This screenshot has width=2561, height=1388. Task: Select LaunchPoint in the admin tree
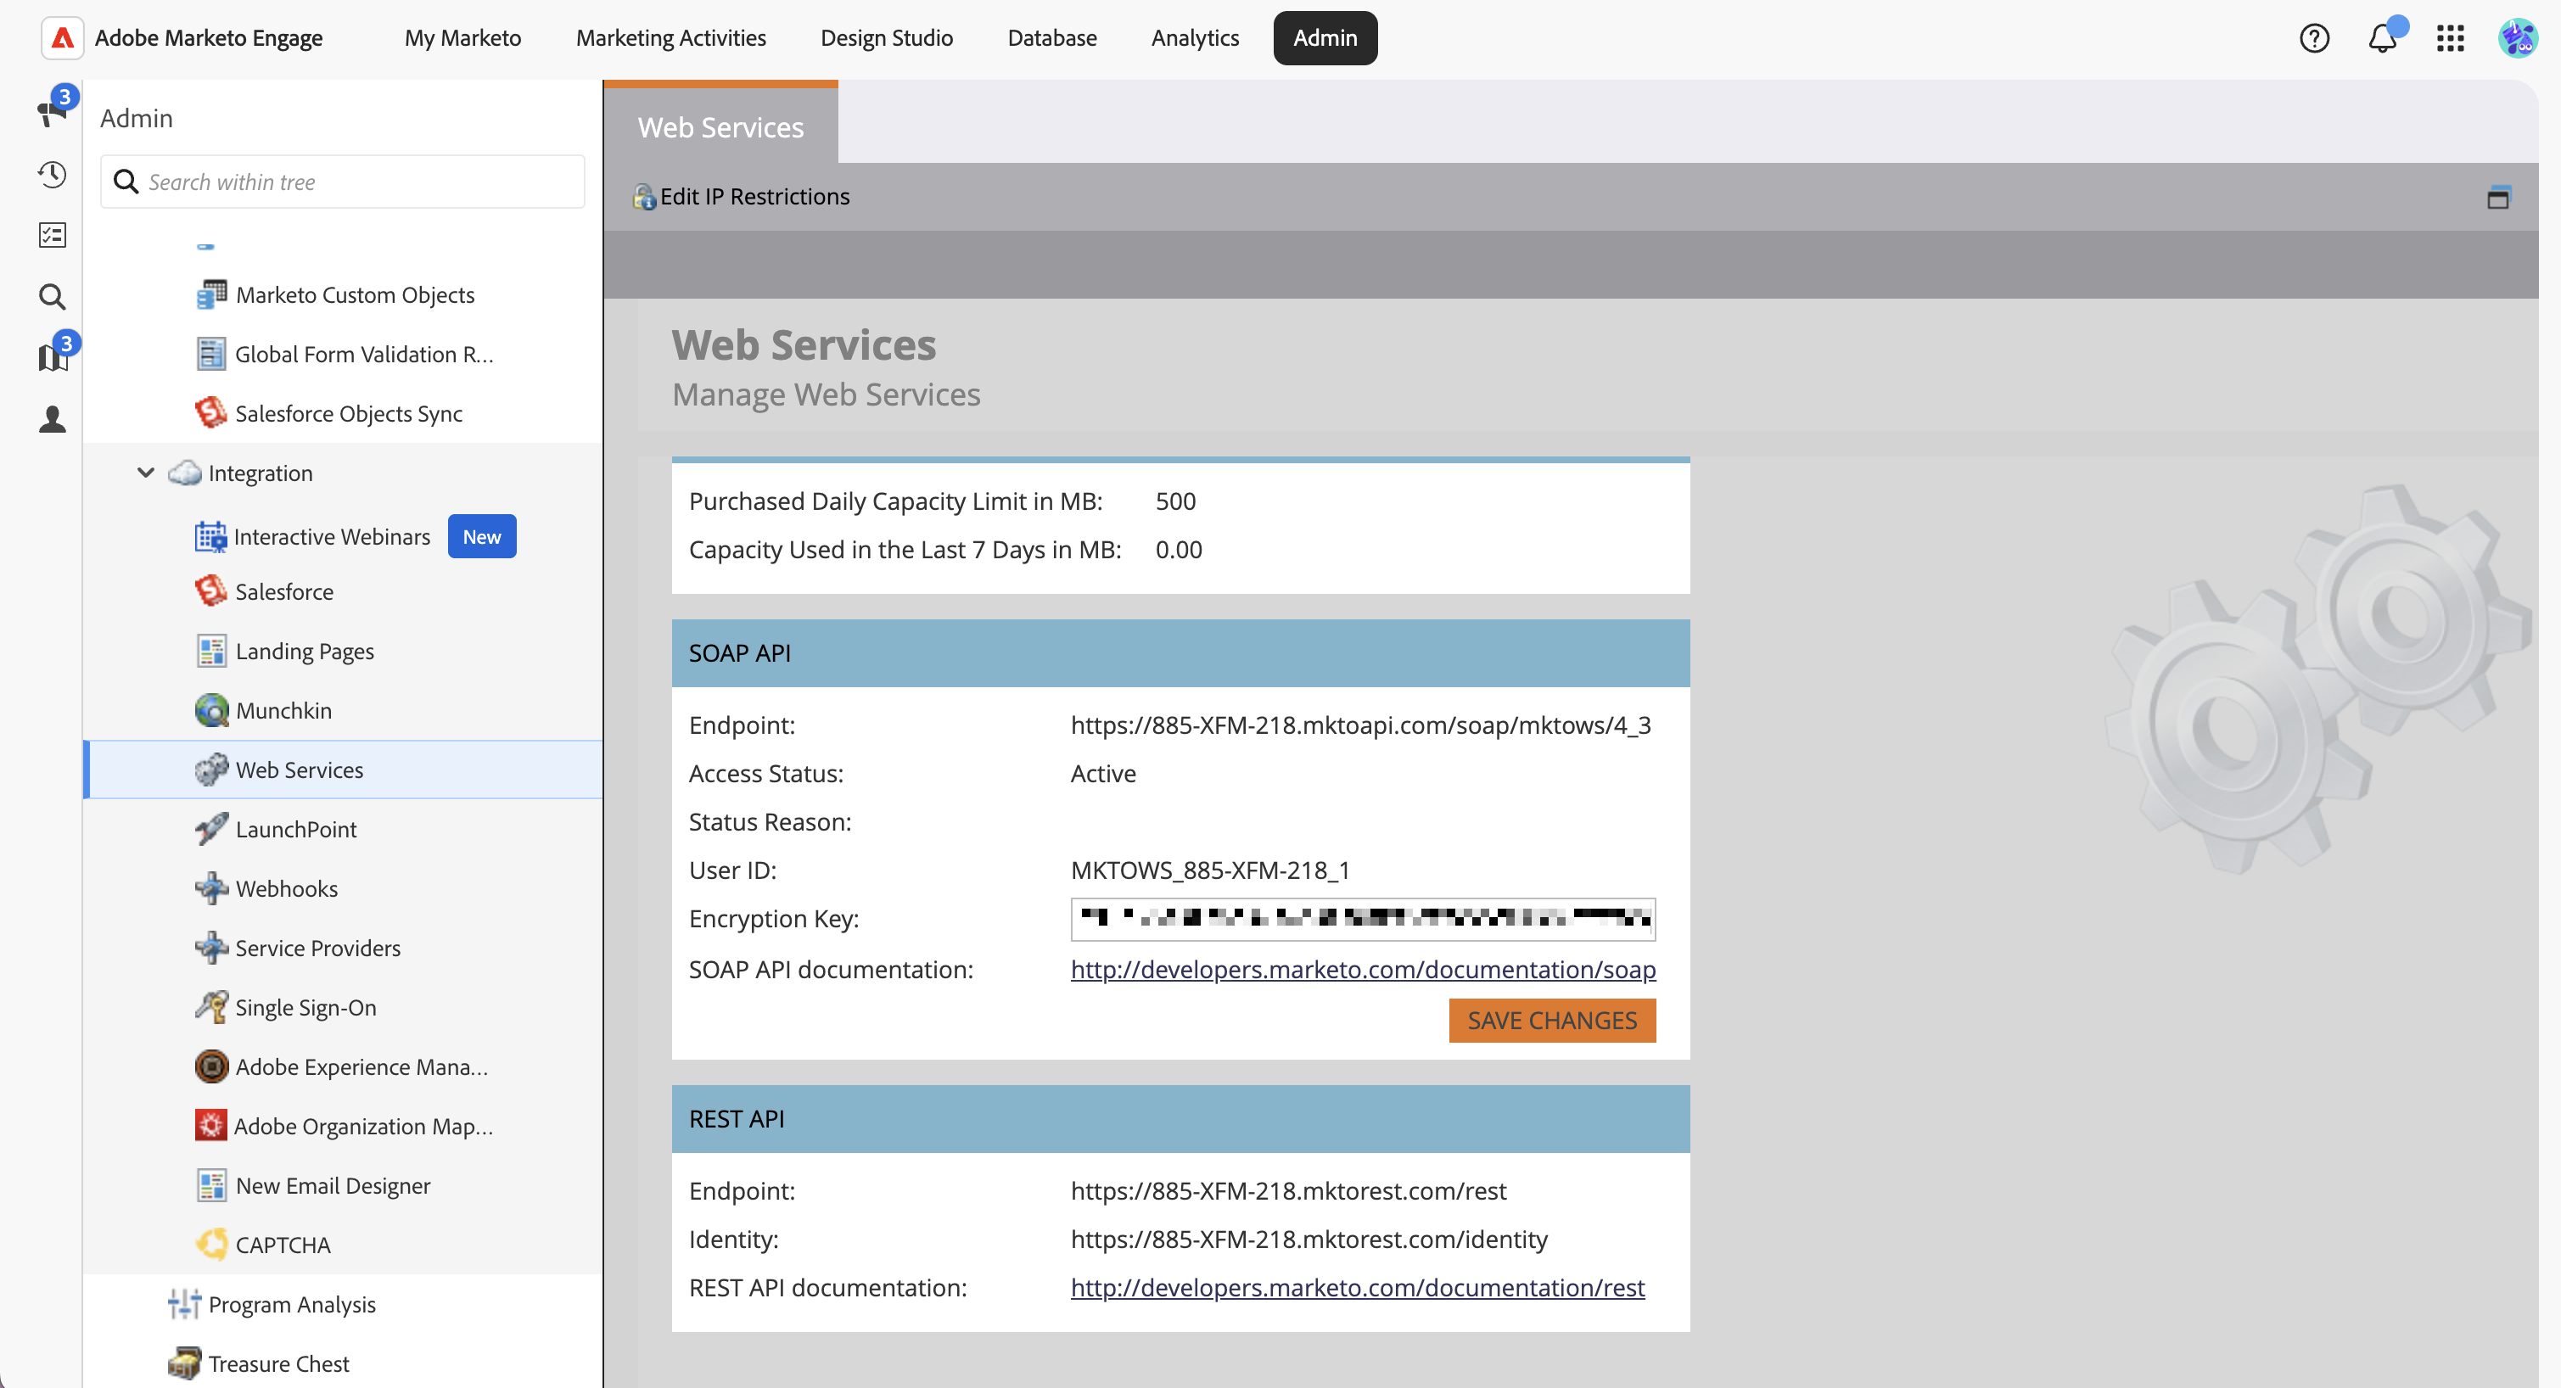[x=295, y=829]
